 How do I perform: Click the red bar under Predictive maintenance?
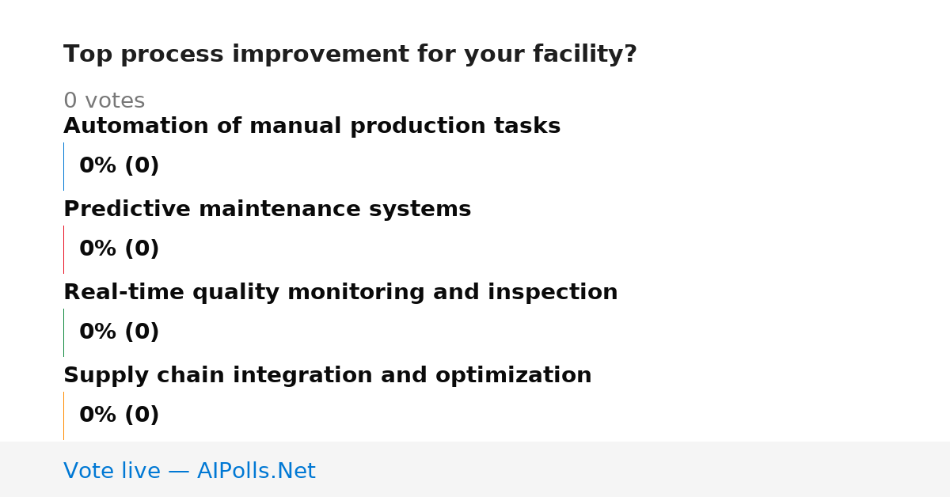(63, 249)
